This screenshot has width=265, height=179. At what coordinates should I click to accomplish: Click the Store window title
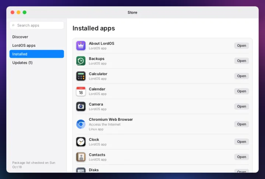point(132,13)
